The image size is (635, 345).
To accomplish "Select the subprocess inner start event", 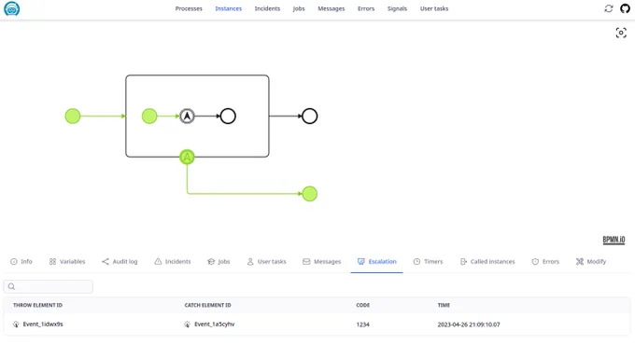I will pos(149,116).
